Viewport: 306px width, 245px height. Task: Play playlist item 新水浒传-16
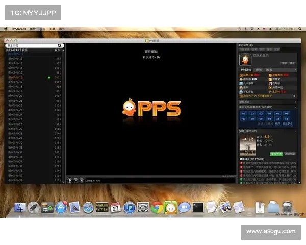[34, 78]
